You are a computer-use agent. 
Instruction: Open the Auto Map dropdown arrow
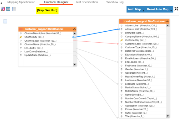point(144,11)
